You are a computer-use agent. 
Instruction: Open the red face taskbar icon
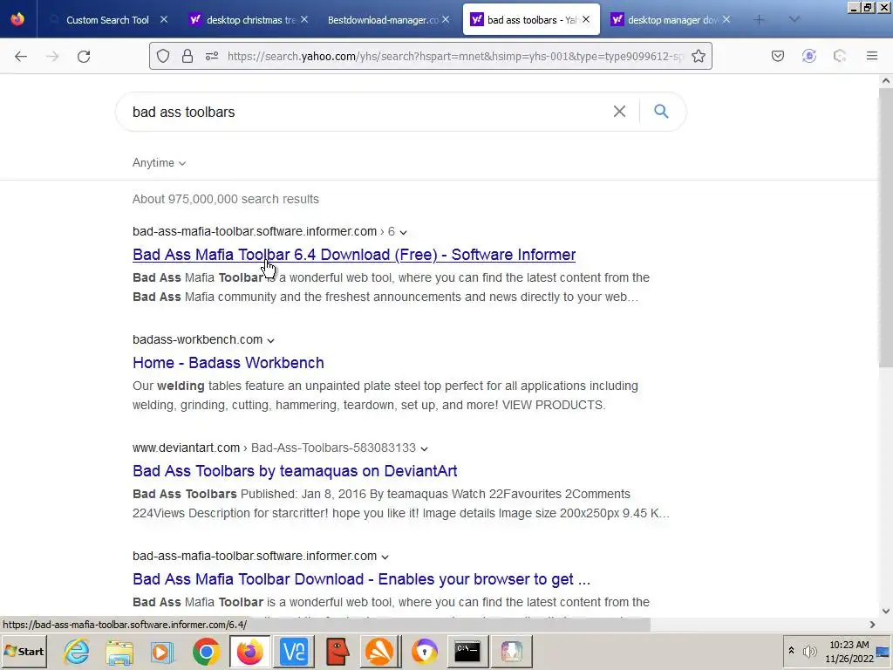[x=337, y=651]
